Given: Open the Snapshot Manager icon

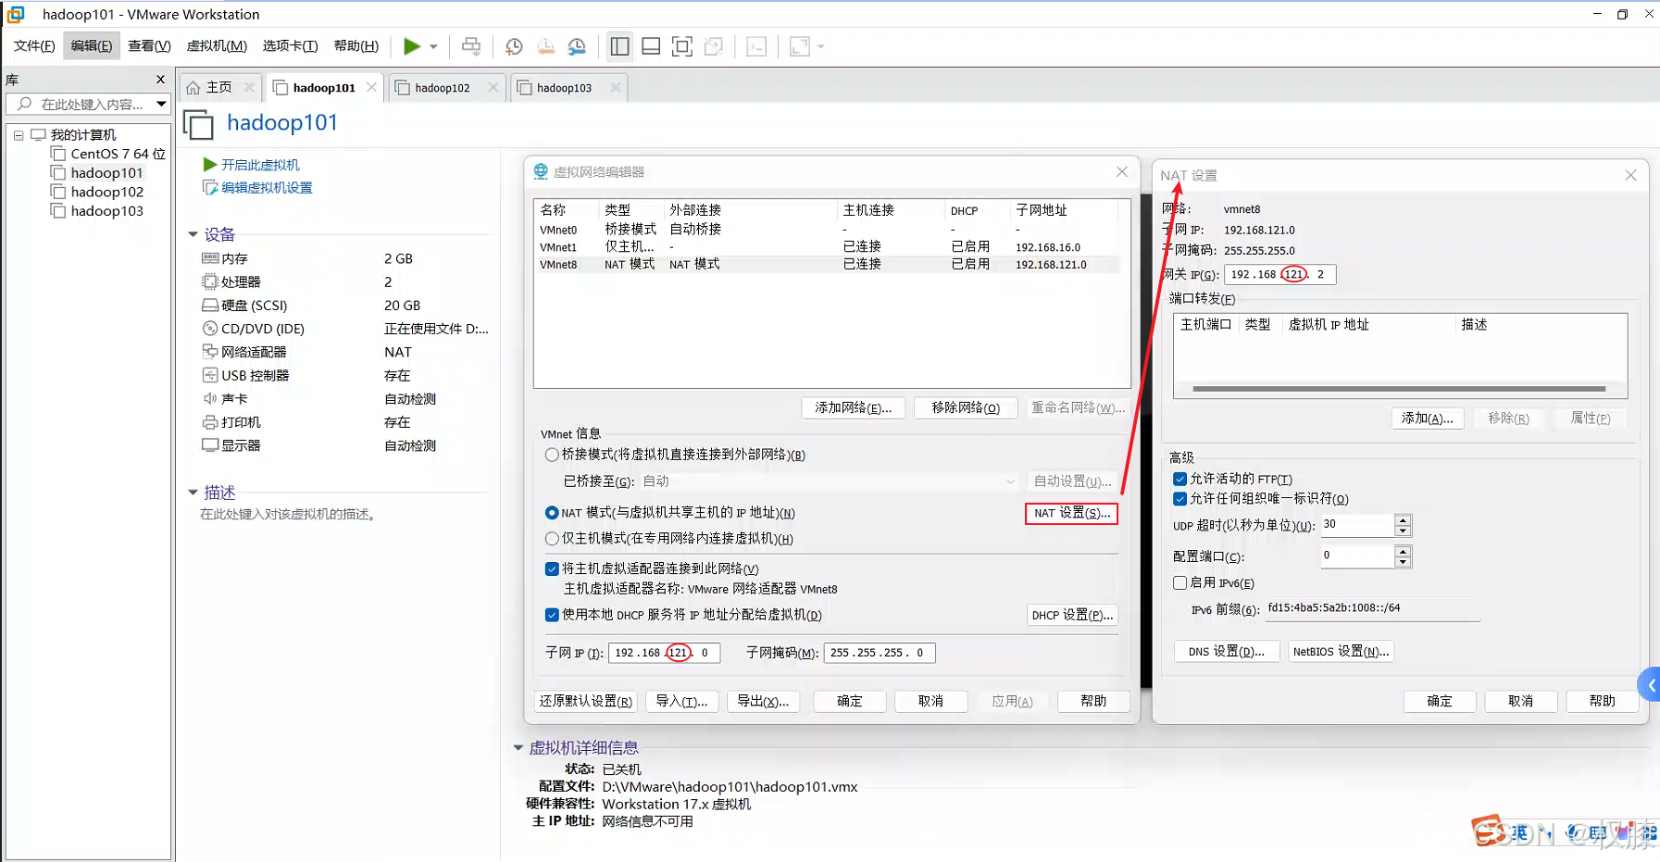Looking at the screenshot, I should (577, 46).
